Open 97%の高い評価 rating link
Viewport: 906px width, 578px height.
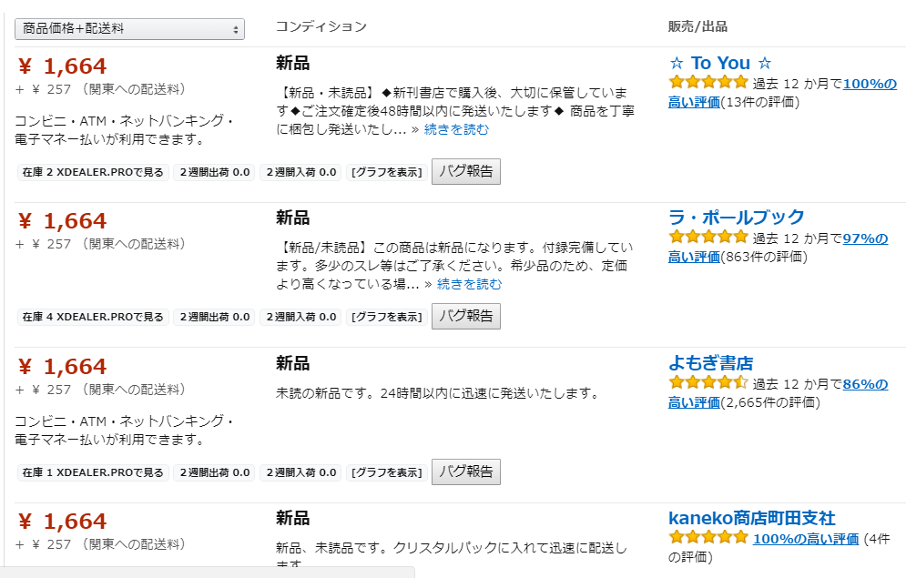(x=865, y=238)
